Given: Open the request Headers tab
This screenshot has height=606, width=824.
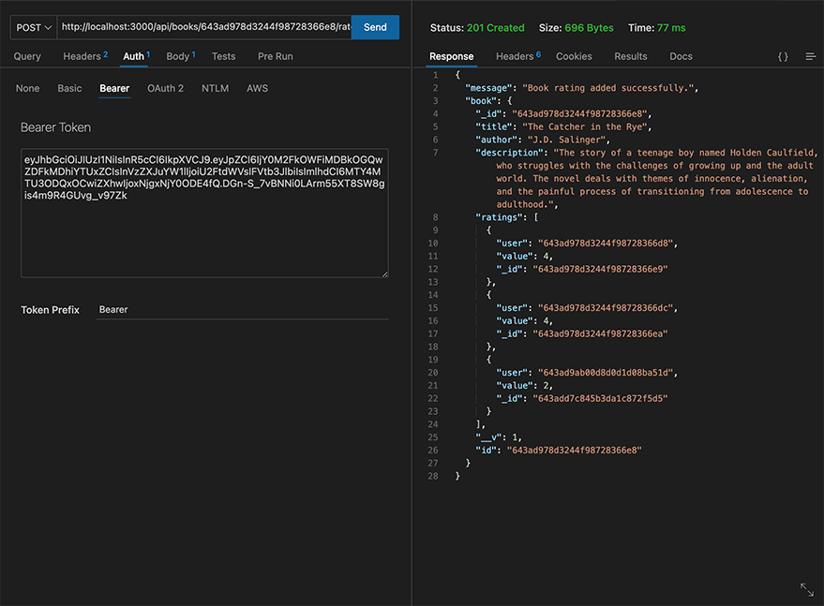Looking at the screenshot, I should [85, 56].
